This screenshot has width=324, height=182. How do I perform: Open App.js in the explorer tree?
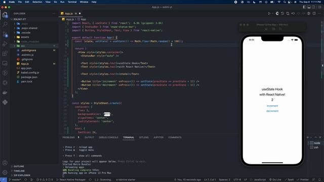(25, 64)
